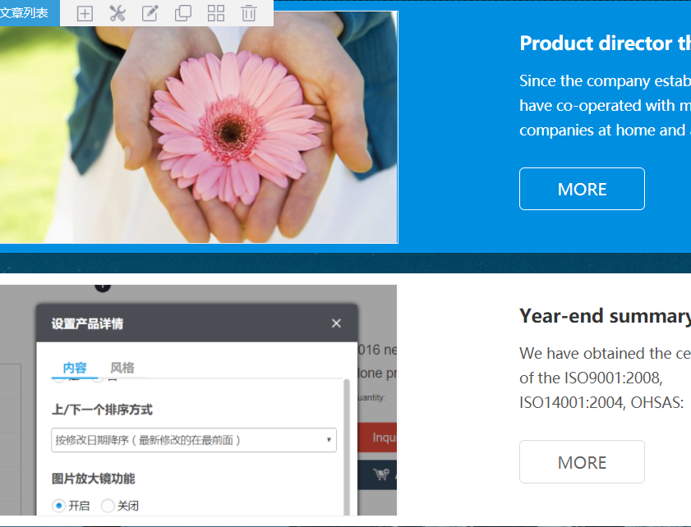Click the trash delete icon

pyautogui.click(x=249, y=13)
